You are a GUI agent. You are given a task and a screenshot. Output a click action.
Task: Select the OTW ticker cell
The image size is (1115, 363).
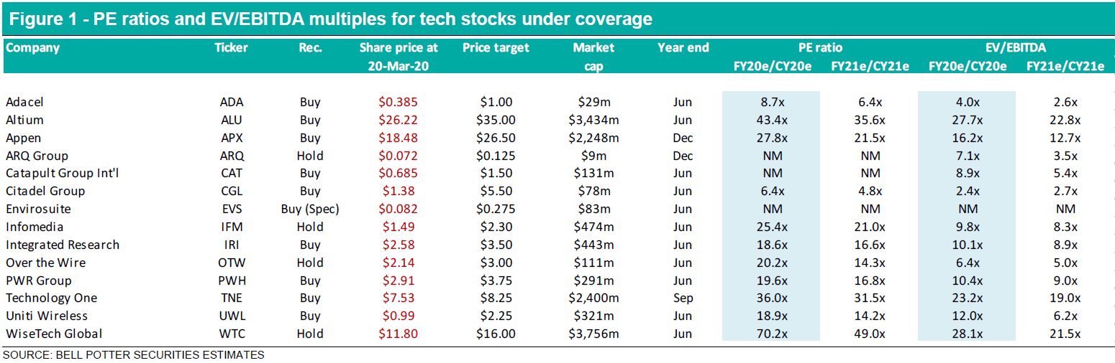pos(232,263)
